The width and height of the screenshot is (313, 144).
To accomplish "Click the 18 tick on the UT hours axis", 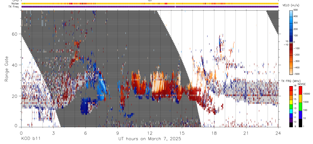I will point(214,133).
